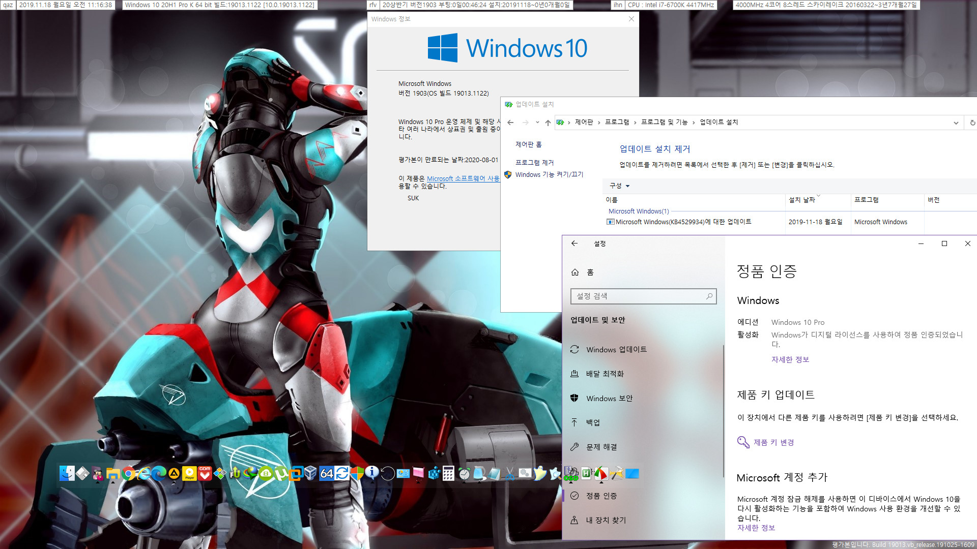Click the settings sidebar scrollbar
Image resolution: width=977 pixels, height=549 pixels.
[x=723, y=411]
